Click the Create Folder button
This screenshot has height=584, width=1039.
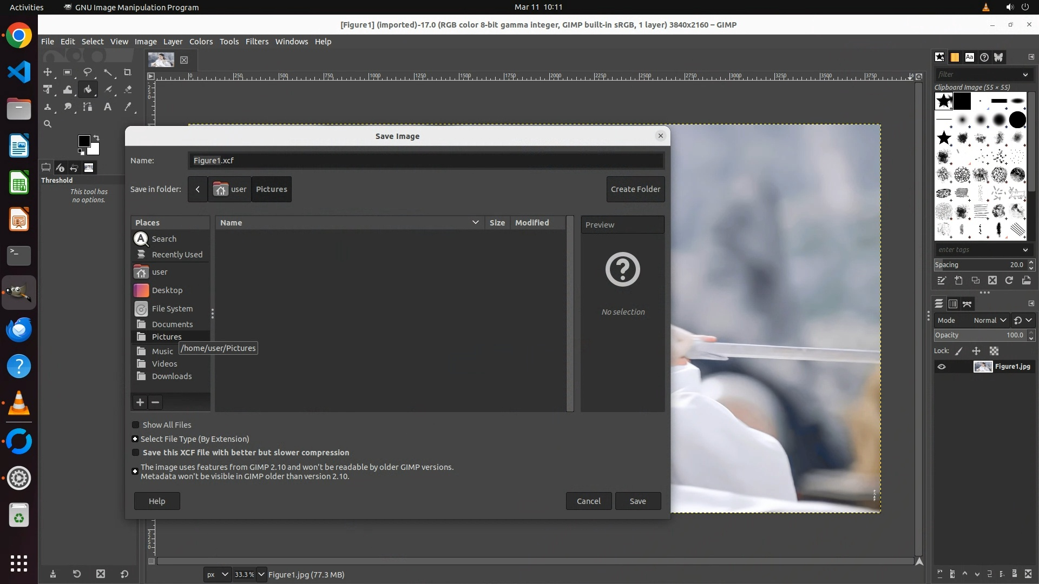[635, 189]
